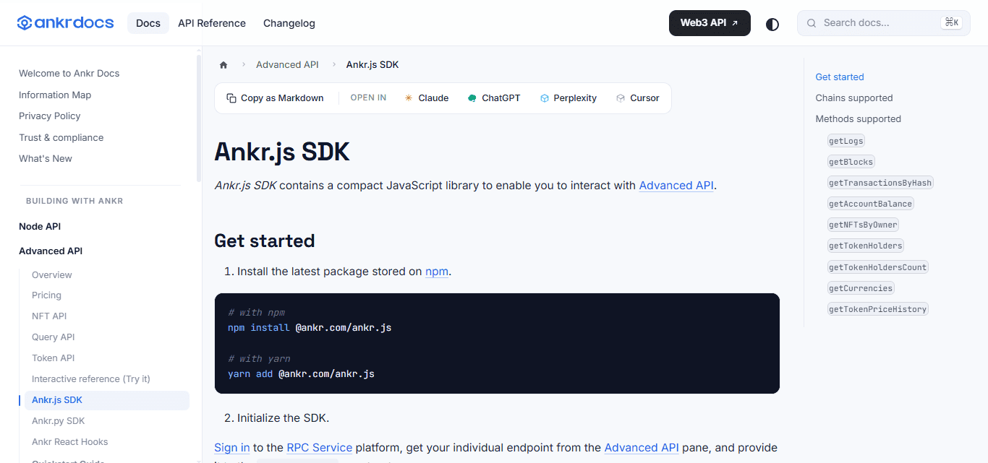Click Ankr.js SDK breadcrumb text
This screenshot has width=988, height=463.
coord(372,65)
